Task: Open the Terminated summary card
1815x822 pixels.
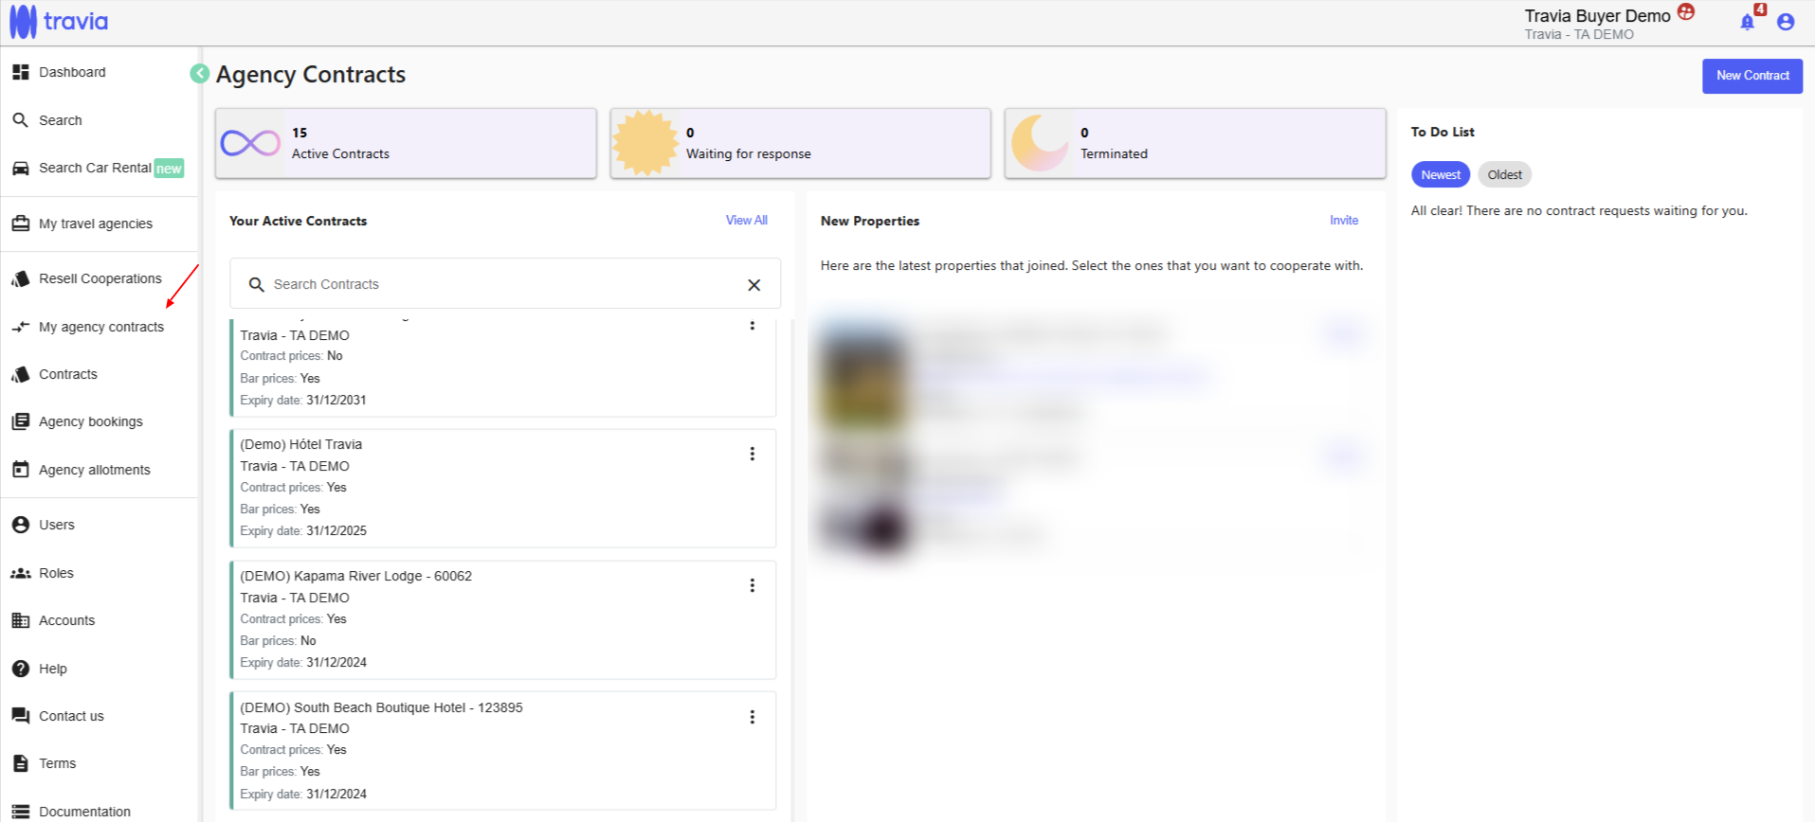Action: 1195,143
